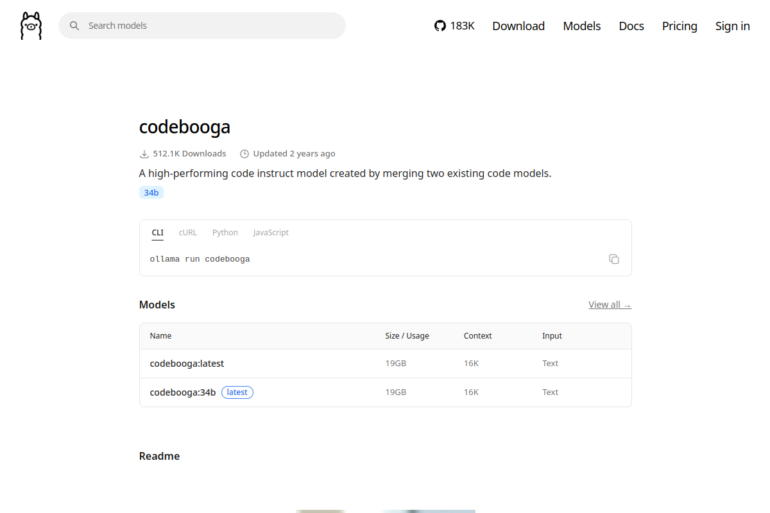The height and width of the screenshot is (513, 770).
Task: Click the search magnifier icon
Action: click(74, 26)
